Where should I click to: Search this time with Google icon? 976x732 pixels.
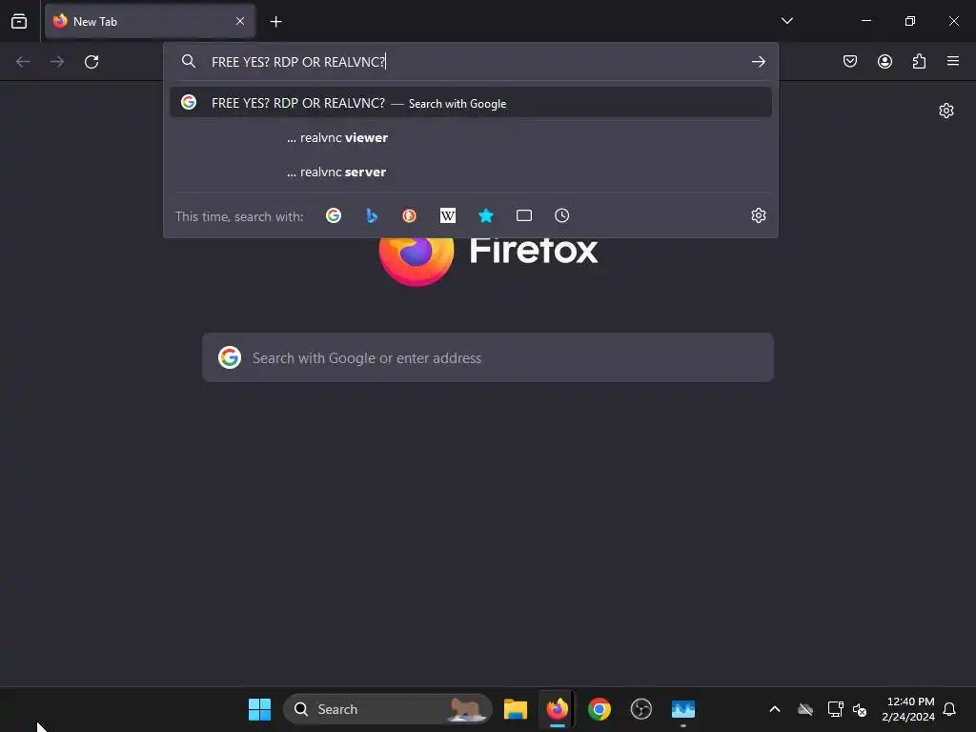pos(334,215)
